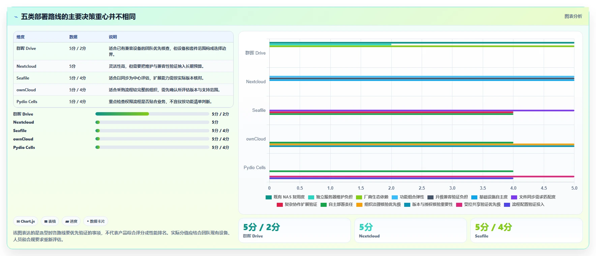Click the 5.0 tick on the chart x-axis

coord(574,188)
